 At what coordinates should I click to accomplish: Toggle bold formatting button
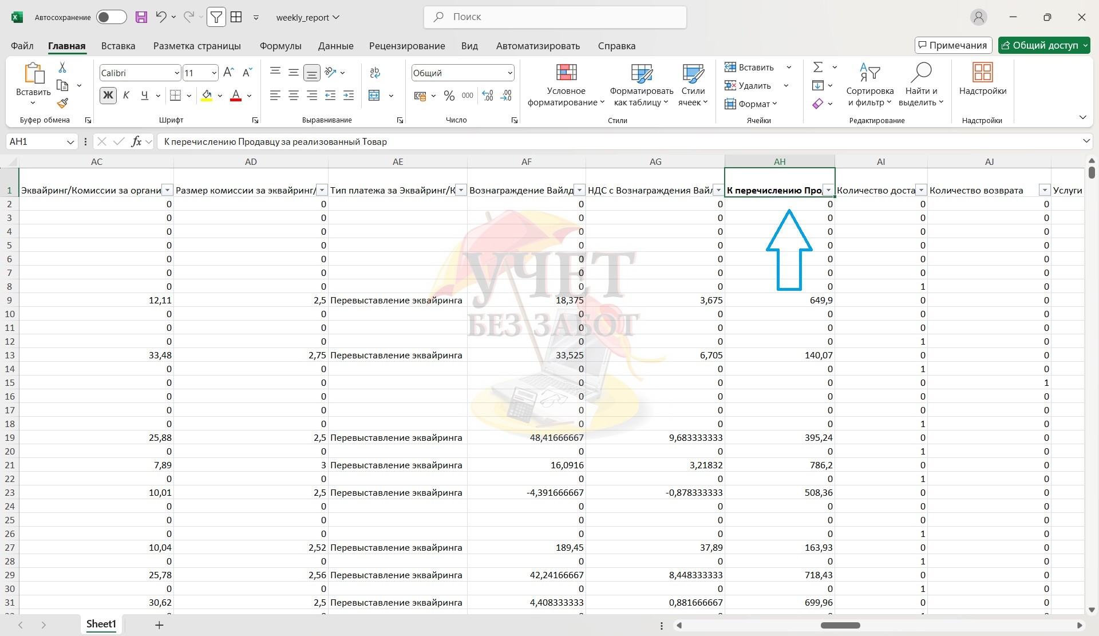[x=108, y=96]
